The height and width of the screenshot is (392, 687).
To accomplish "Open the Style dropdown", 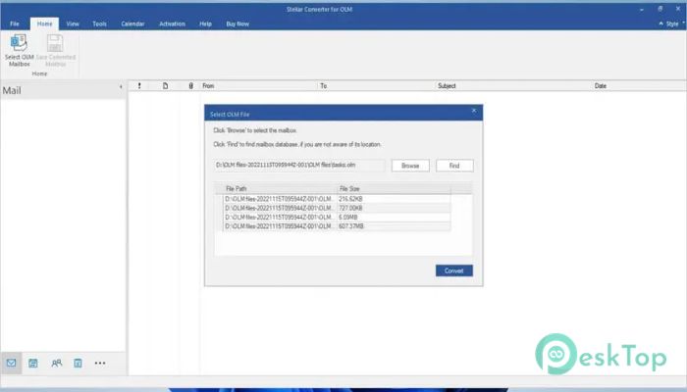I will point(675,24).
